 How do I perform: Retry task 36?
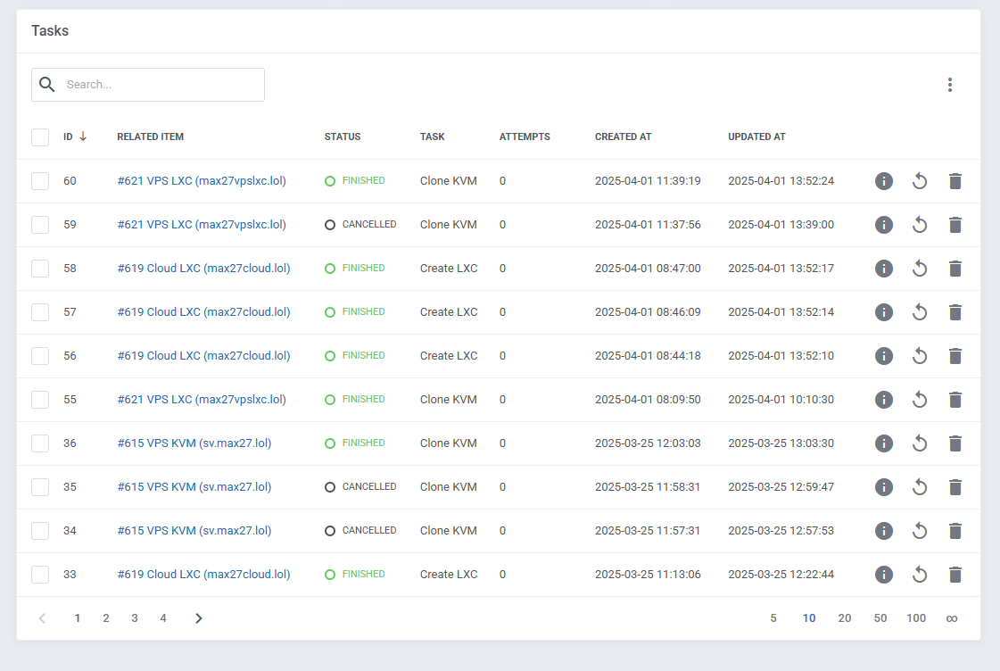pyautogui.click(x=919, y=443)
